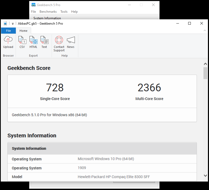Click the vertical scrollbar thumb
209x190 pixels.
[205, 73]
